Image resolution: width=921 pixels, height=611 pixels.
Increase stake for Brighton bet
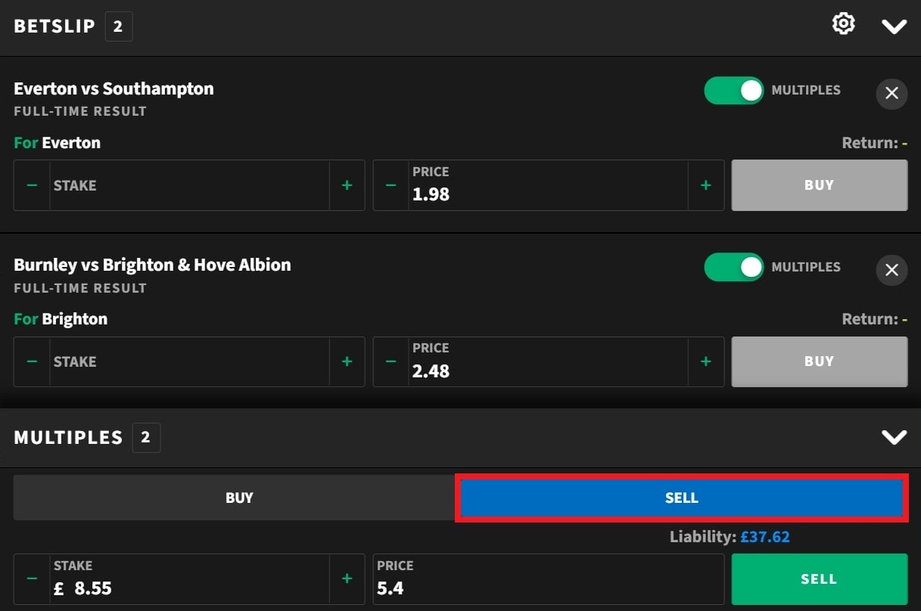coord(347,361)
